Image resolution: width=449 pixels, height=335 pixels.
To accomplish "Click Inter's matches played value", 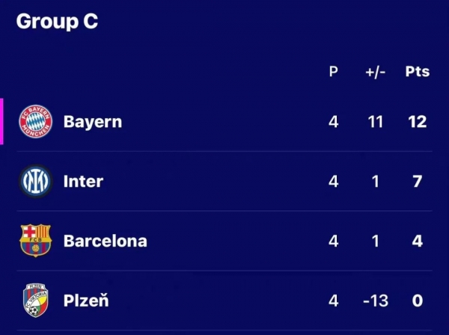I will [x=333, y=182].
